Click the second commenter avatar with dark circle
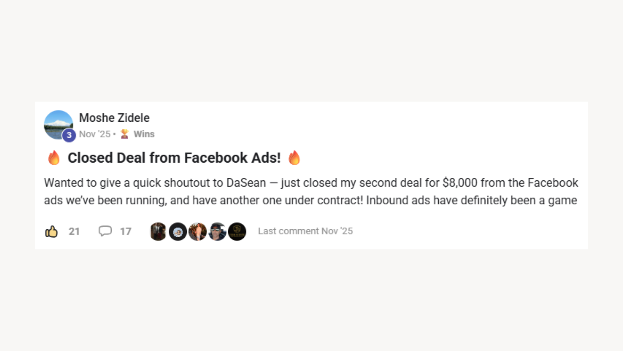Viewport: 623px width, 351px height. (x=178, y=231)
